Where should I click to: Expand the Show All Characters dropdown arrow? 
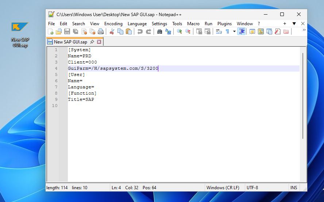[234, 32]
